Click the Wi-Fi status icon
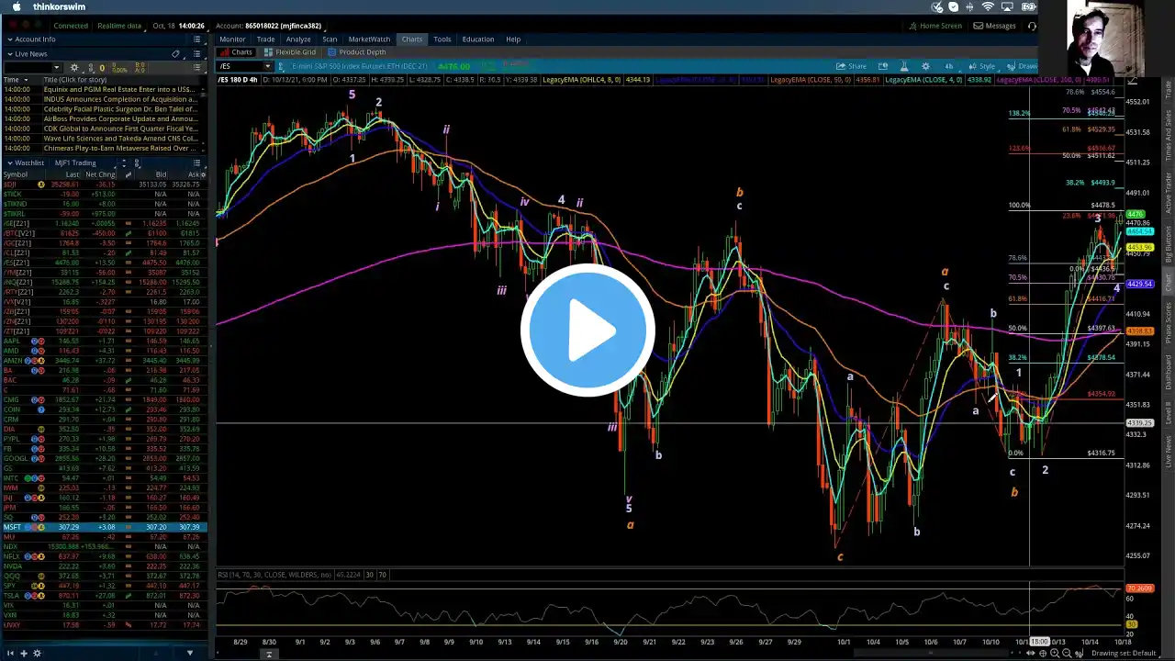Viewport: 1175px width, 661px height. point(988,6)
